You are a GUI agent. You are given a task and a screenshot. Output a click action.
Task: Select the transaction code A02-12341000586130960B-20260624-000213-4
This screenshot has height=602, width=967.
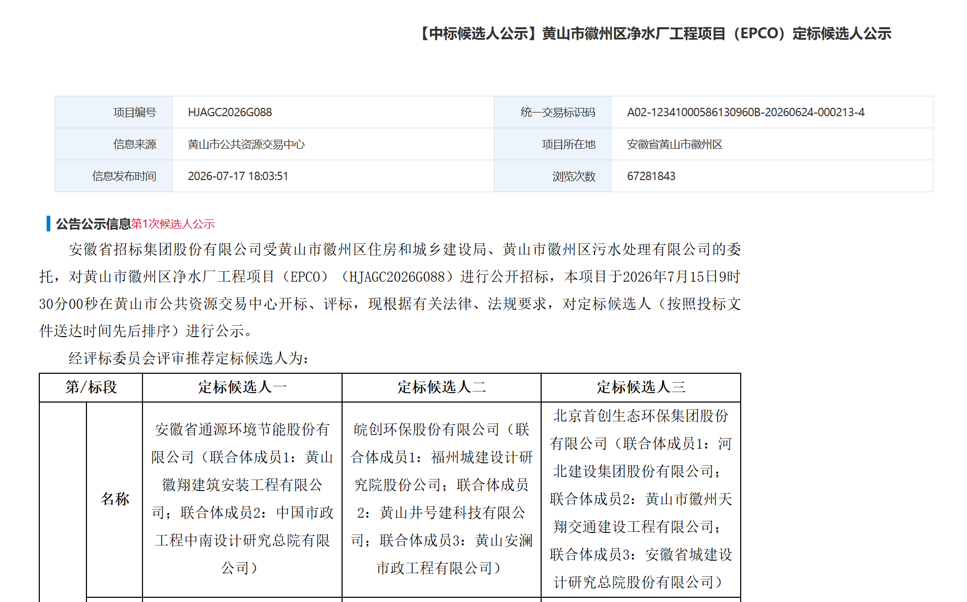[x=746, y=112]
